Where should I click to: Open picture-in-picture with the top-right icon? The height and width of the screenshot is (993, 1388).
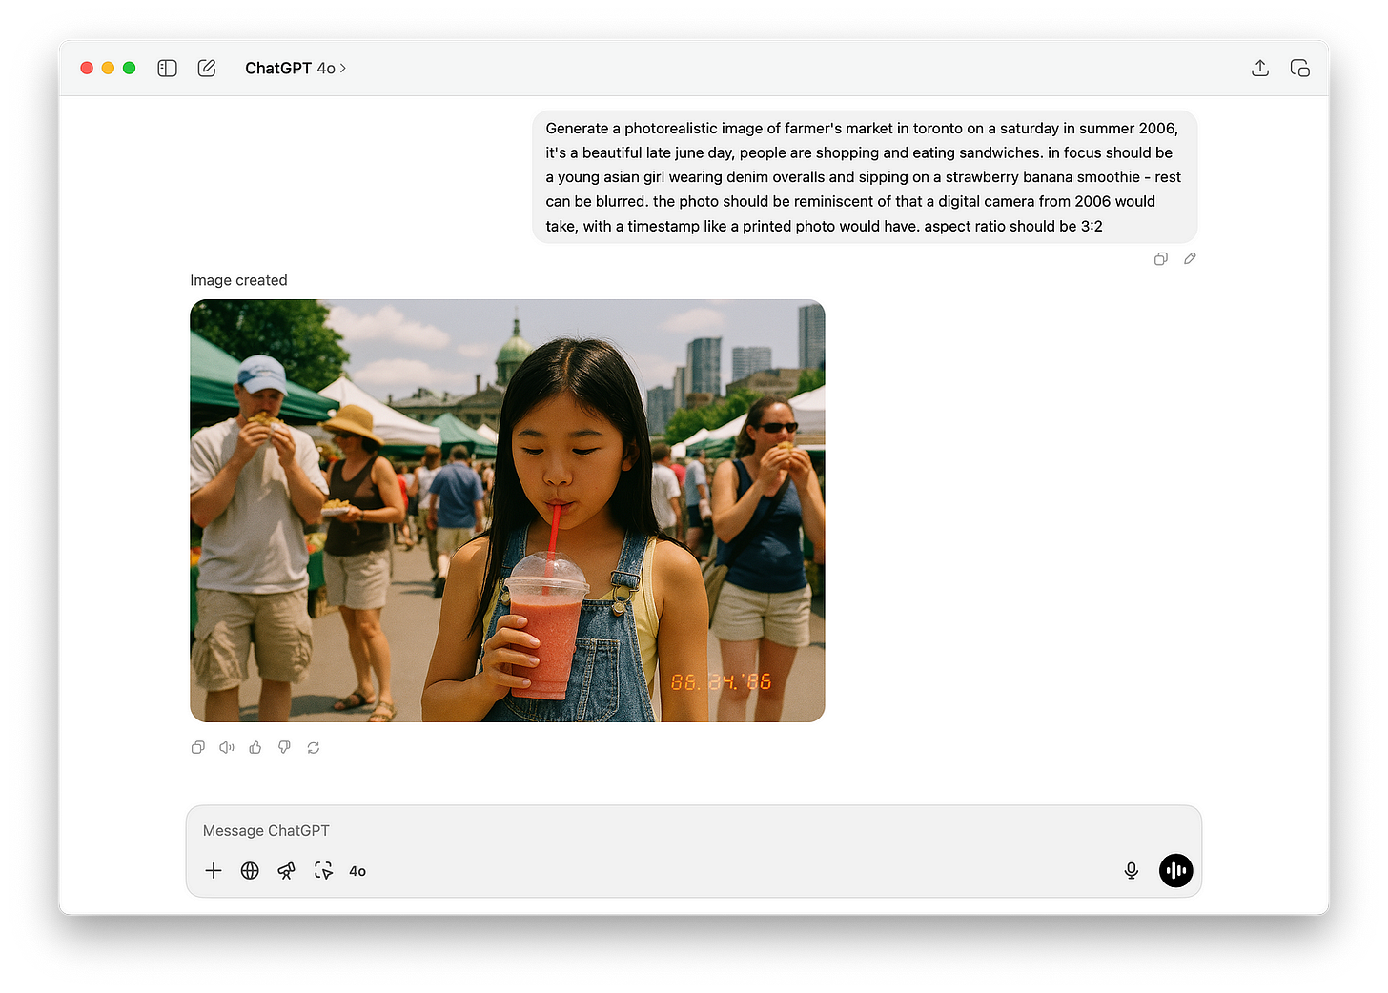1300,68
